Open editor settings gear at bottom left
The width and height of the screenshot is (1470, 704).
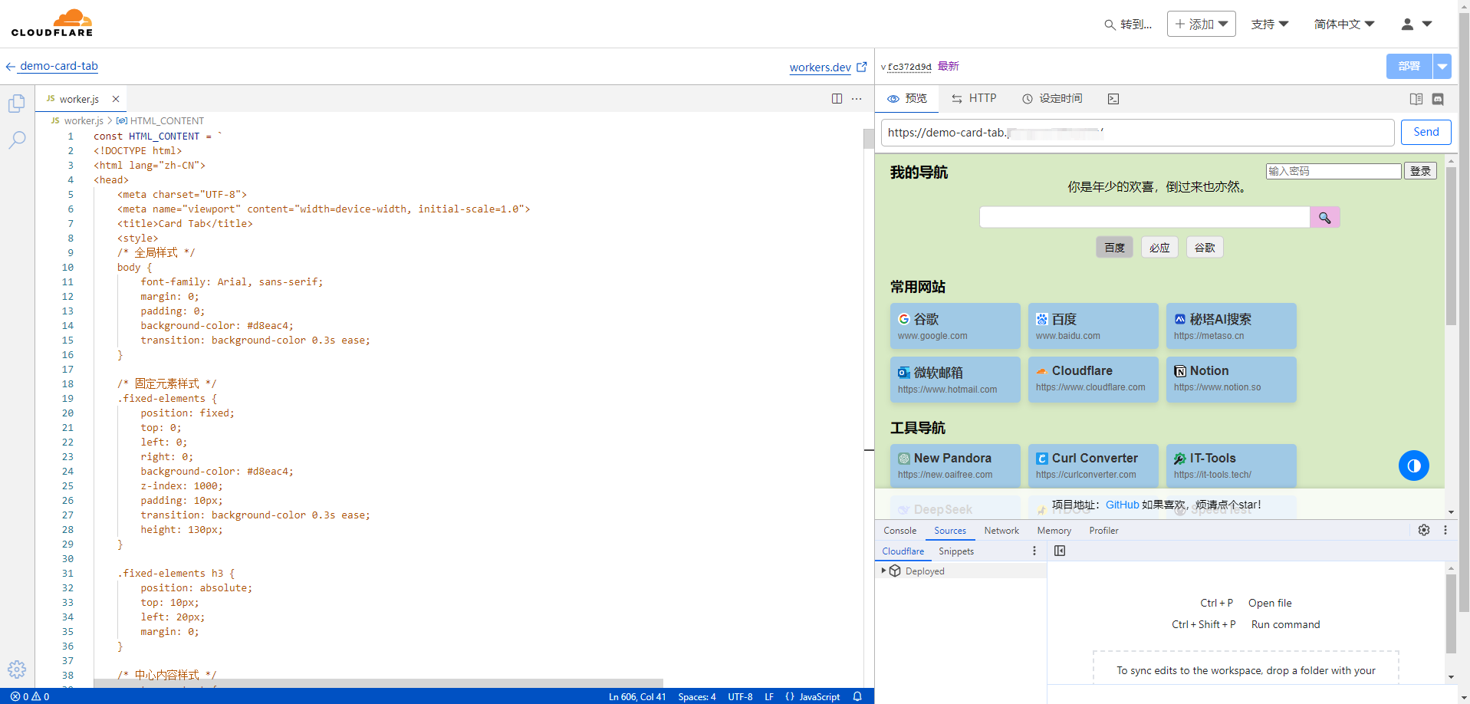tap(17, 669)
